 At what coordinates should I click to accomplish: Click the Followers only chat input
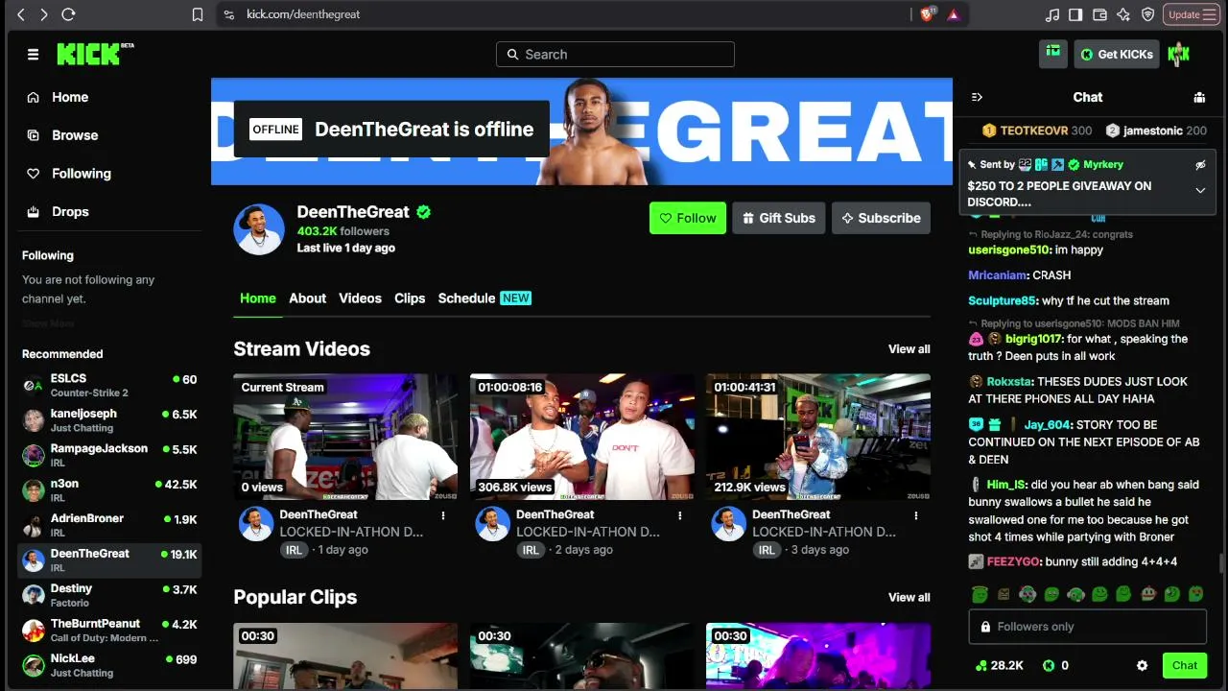coord(1087,627)
